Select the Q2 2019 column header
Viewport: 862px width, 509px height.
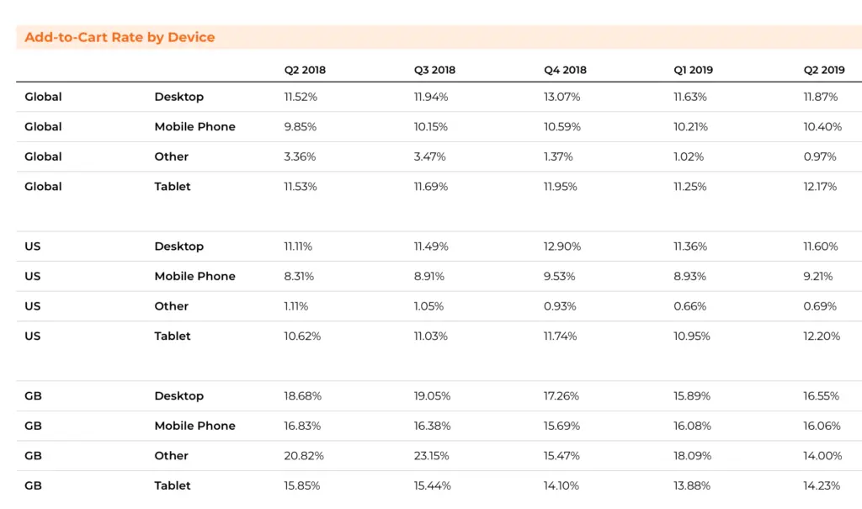point(824,70)
